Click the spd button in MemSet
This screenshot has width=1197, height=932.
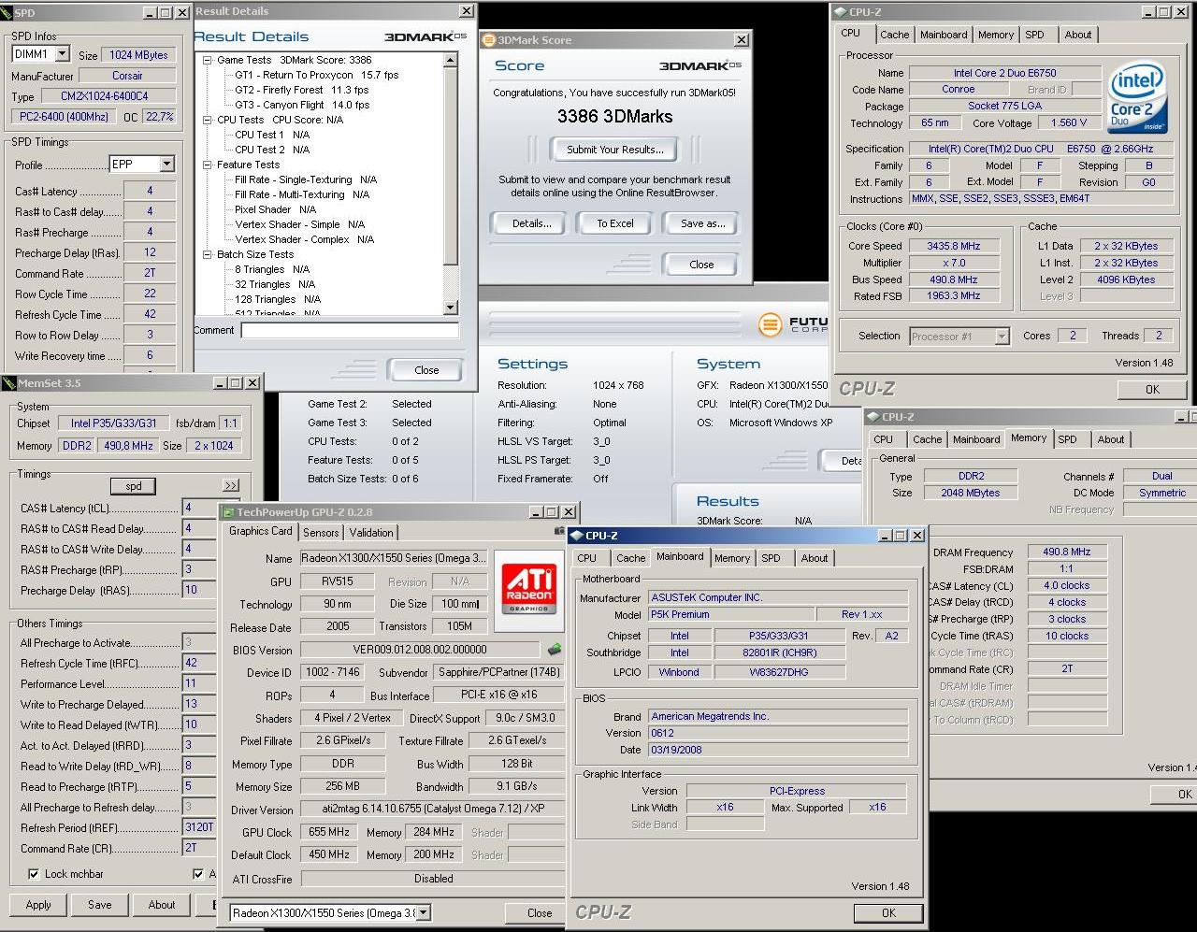[x=134, y=486]
